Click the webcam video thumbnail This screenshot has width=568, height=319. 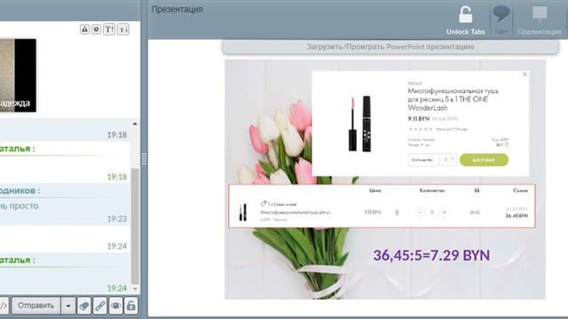point(18,75)
